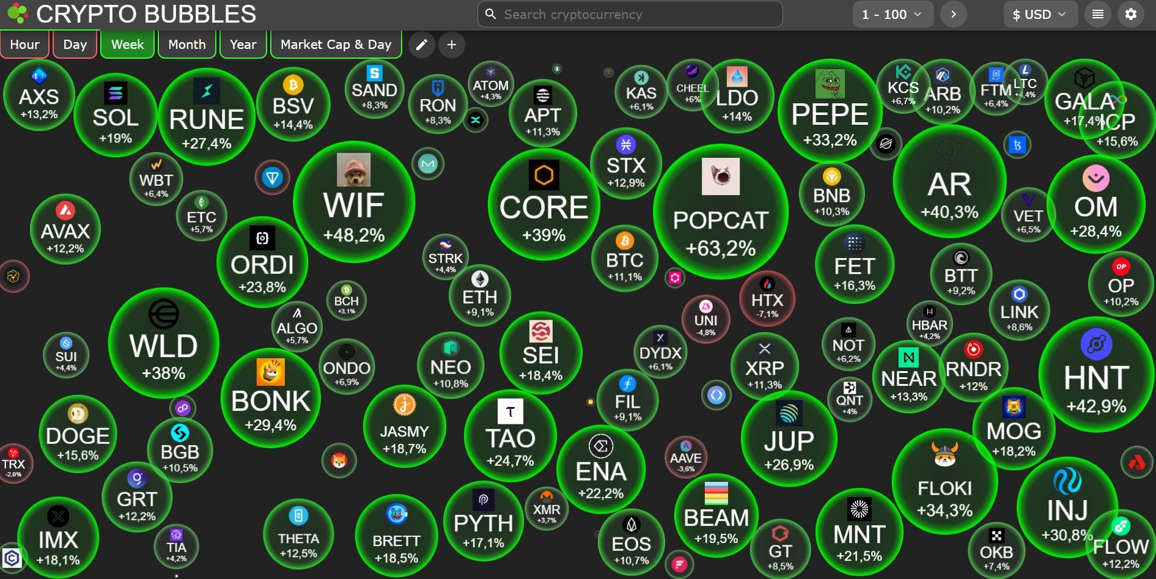Image resolution: width=1156 pixels, height=579 pixels.
Task: Open the Market Cap & Day tab
Action: coord(336,45)
